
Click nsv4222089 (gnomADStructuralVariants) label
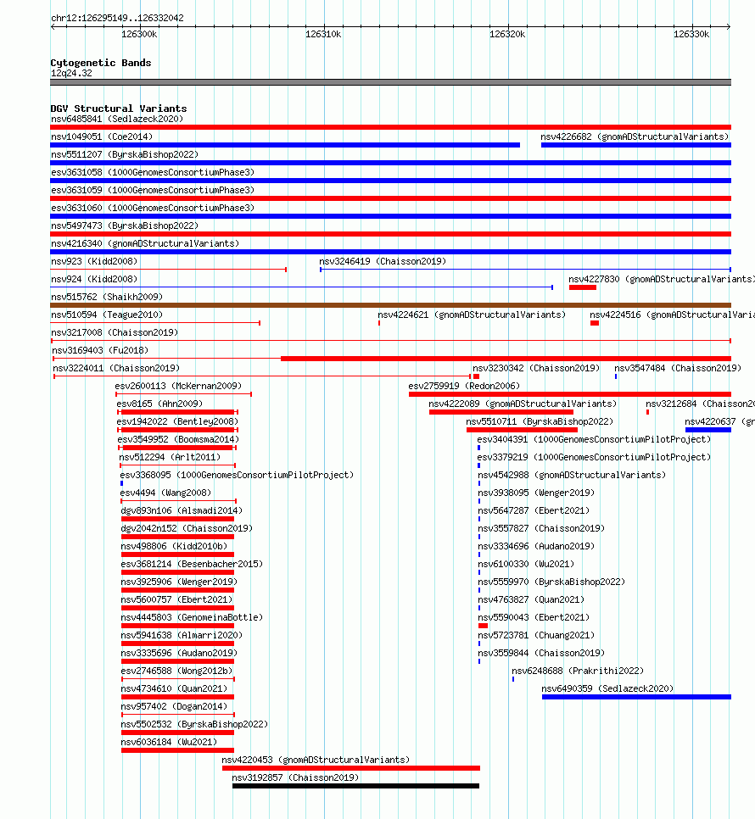523,404
